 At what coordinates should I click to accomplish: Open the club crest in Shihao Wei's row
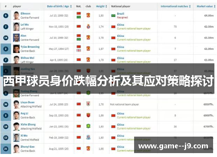click(x=88, y=59)
